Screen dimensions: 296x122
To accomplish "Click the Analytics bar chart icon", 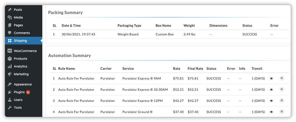I will pos(10,66).
